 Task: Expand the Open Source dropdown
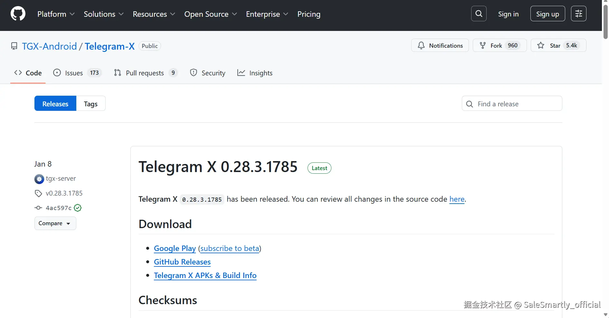[x=211, y=14]
